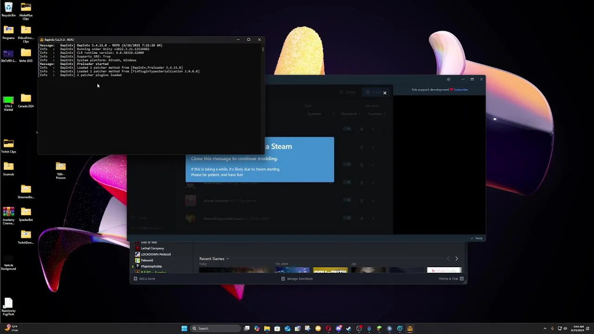Open the GTA 5 Wasted desktop icon
This screenshot has width=594, height=334.
click(x=8, y=103)
